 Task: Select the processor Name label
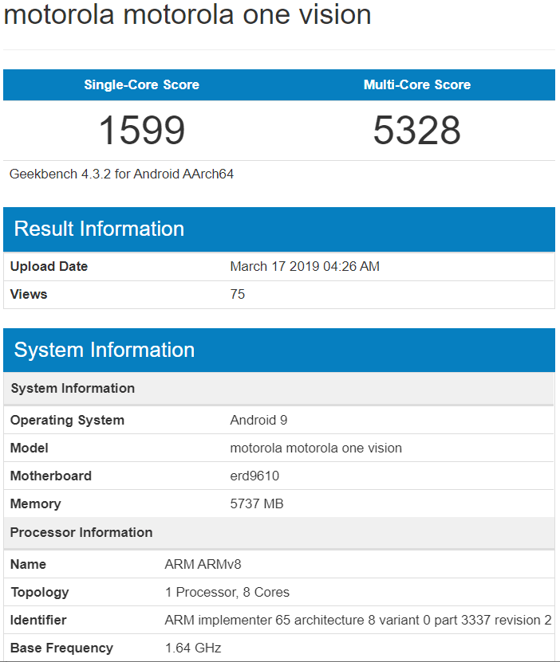[x=28, y=565]
